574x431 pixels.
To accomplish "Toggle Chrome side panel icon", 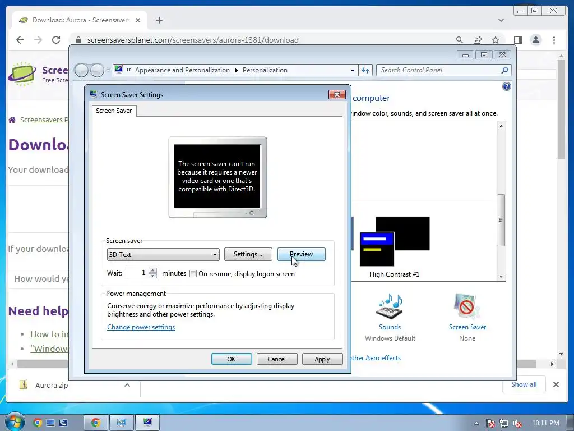I will click(x=517, y=40).
